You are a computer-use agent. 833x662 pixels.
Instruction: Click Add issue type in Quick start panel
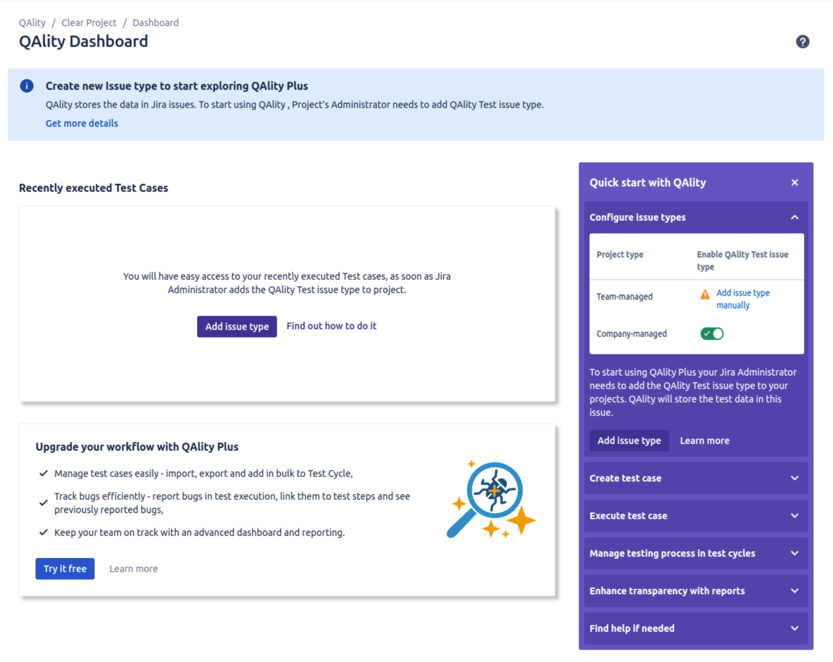coord(629,441)
